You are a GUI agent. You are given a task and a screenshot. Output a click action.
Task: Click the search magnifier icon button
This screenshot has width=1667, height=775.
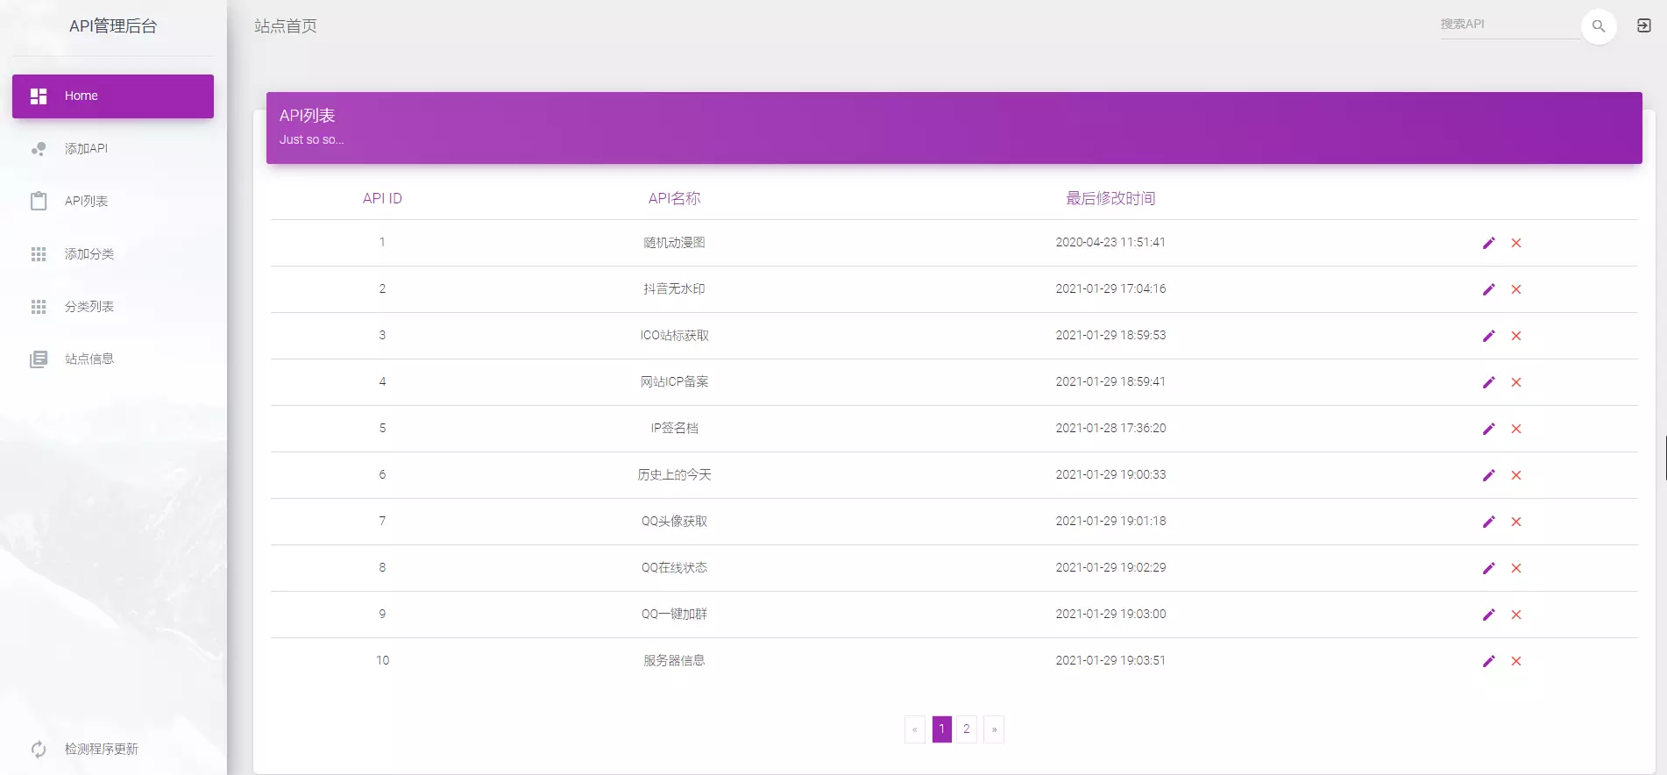coord(1599,26)
